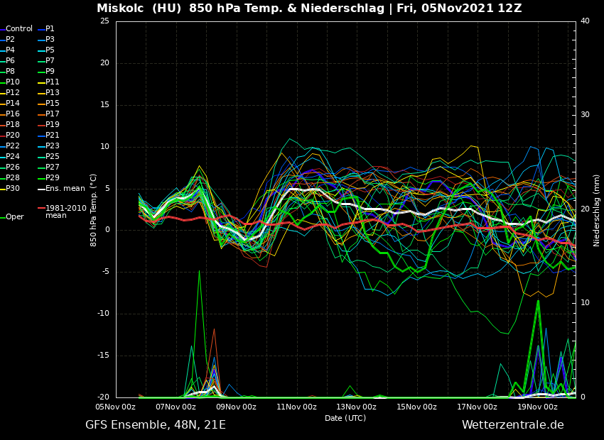Click the Ens. mean legend label
The image size is (604, 440).
65,189
